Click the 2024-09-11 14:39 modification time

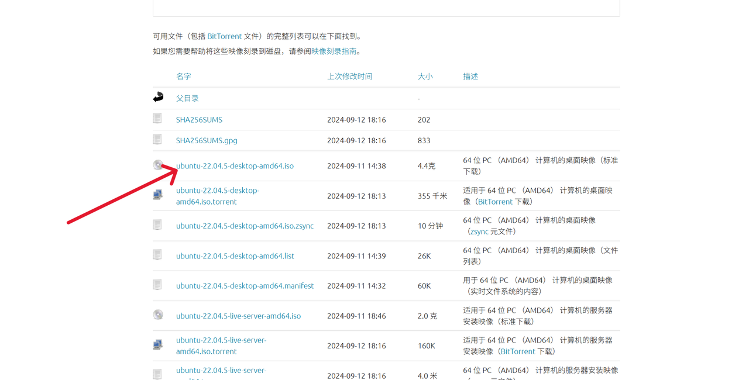[x=356, y=255]
